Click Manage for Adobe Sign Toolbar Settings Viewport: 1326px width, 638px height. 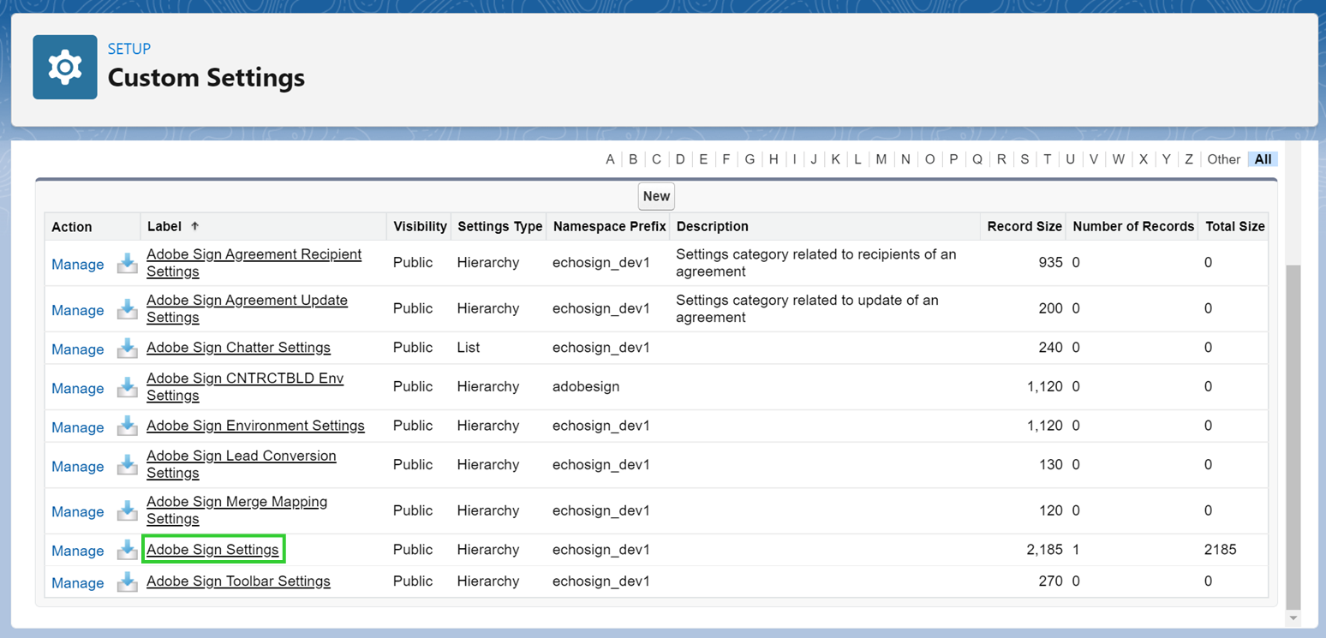tap(77, 582)
